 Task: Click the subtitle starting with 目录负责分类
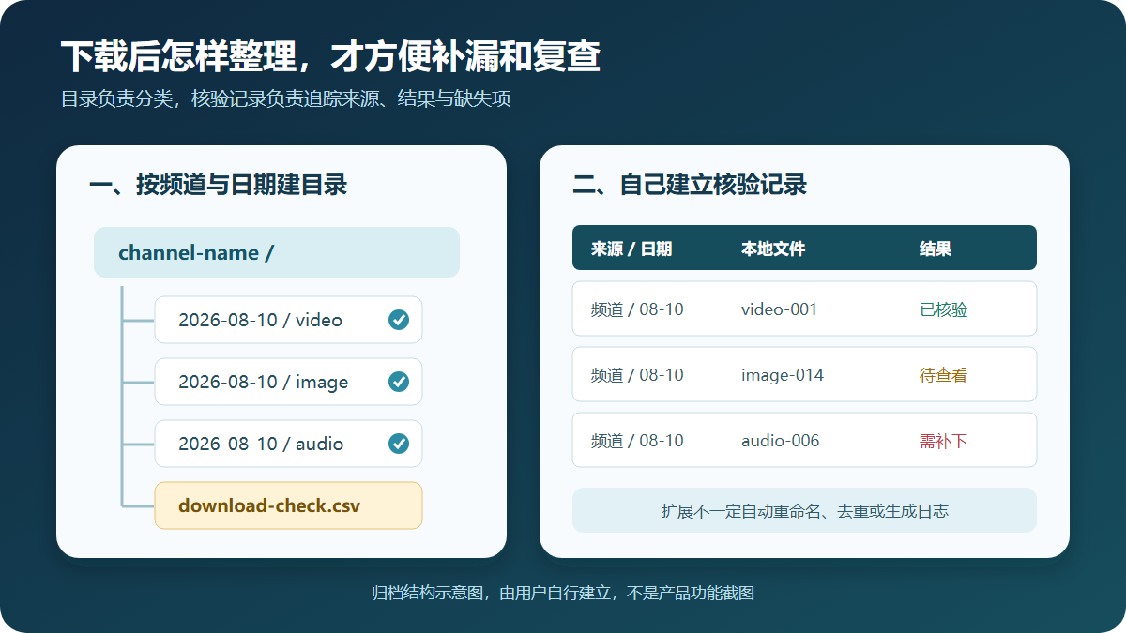286,98
